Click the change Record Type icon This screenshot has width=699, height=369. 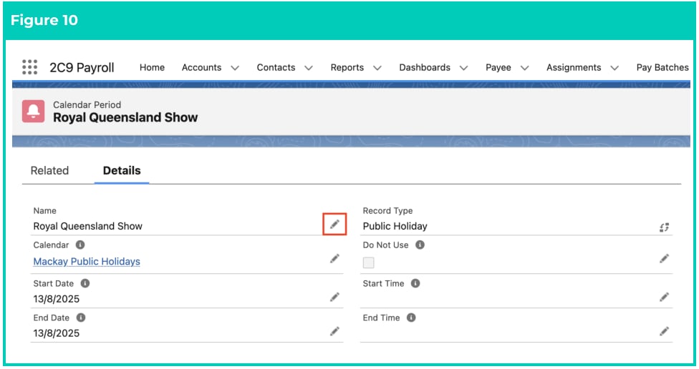click(x=664, y=227)
